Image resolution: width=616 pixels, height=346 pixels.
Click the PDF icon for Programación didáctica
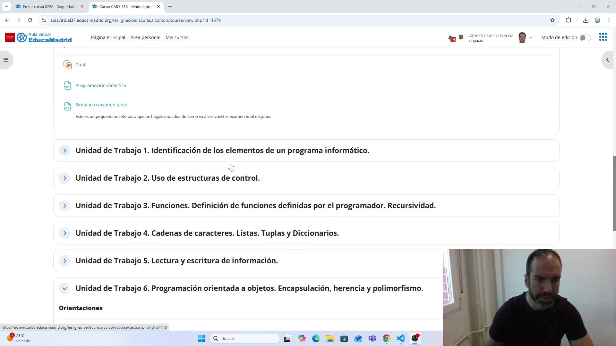point(67,86)
